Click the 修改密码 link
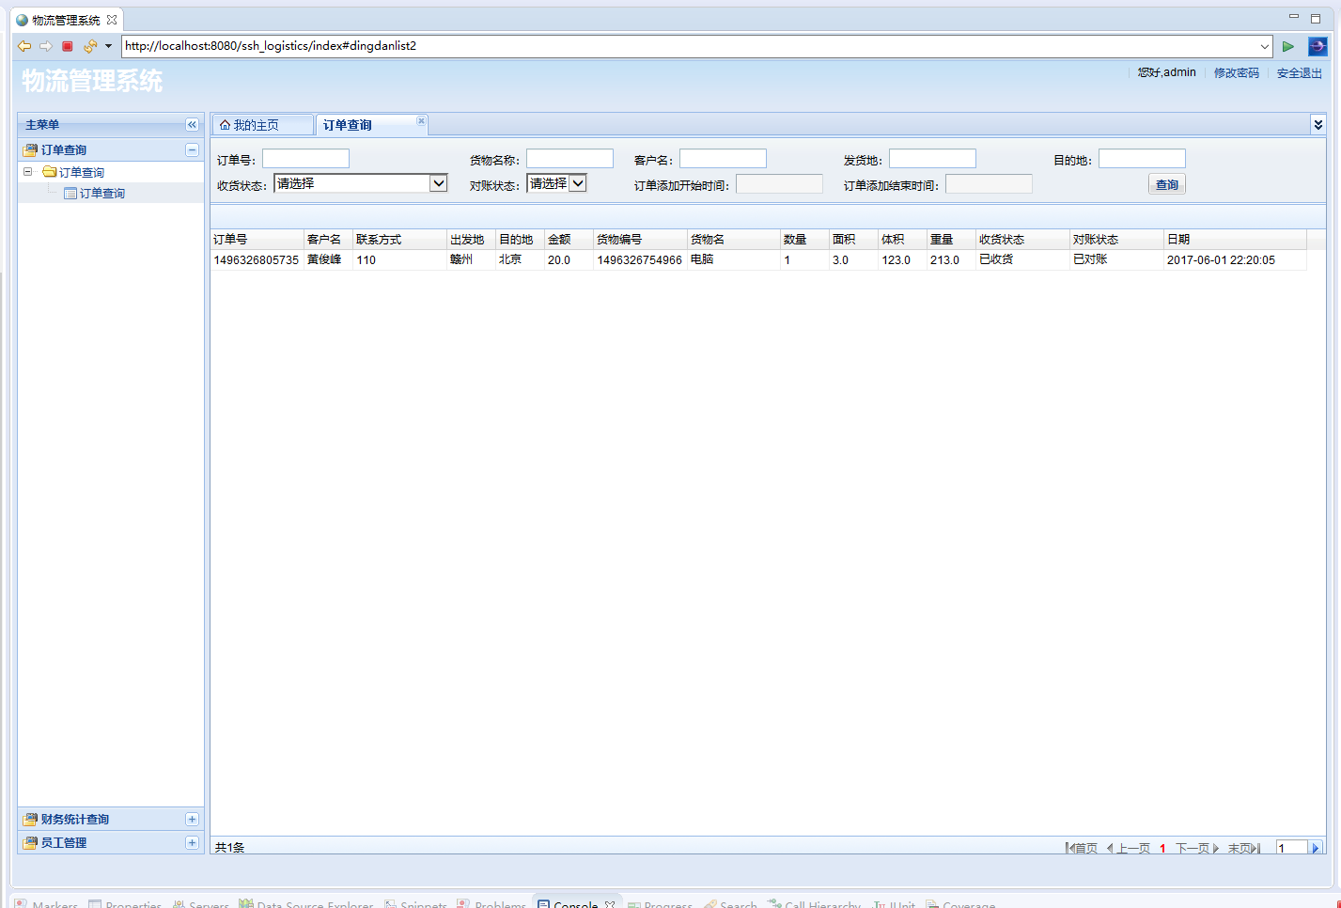This screenshot has width=1341, height=908. click(x=1236, y=73)
